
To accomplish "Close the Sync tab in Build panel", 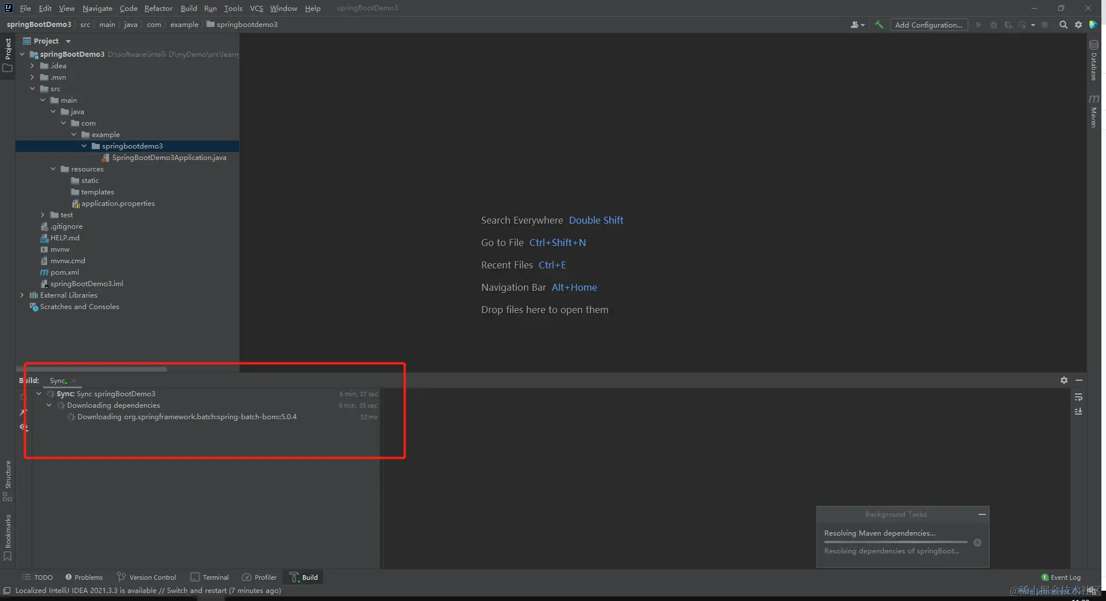I will tap(73, 381).
